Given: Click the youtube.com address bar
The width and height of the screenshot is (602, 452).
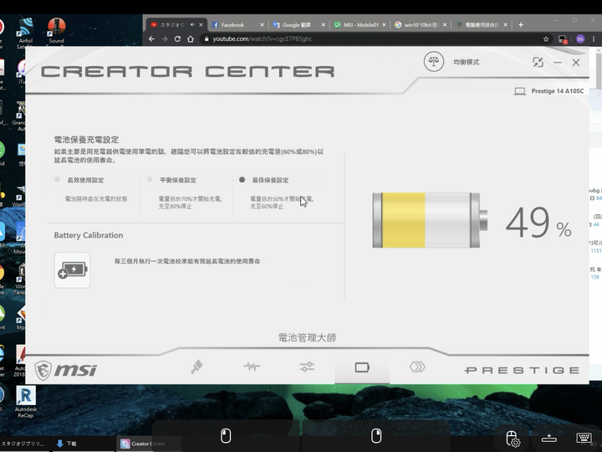Looking at the screenshot, I should [x=372, y=39].
